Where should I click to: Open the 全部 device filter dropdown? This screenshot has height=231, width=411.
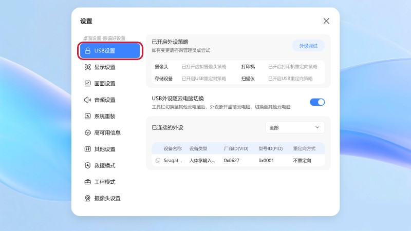click(x=294, y=127)
